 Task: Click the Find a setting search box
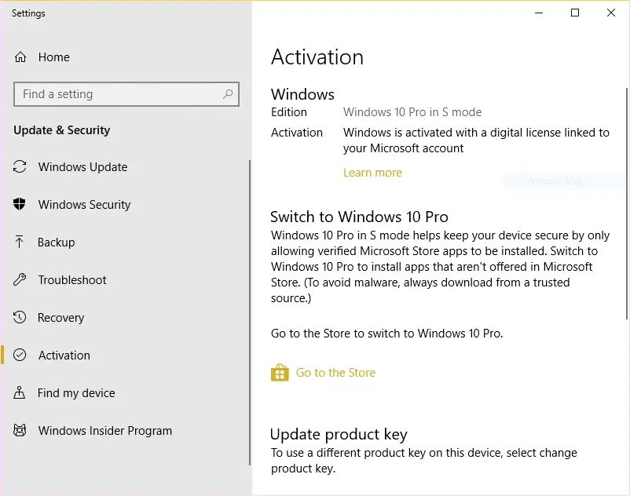[126, 94]
